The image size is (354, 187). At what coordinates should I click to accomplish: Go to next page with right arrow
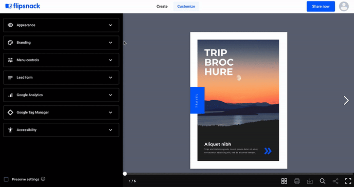tap(346, 101)
